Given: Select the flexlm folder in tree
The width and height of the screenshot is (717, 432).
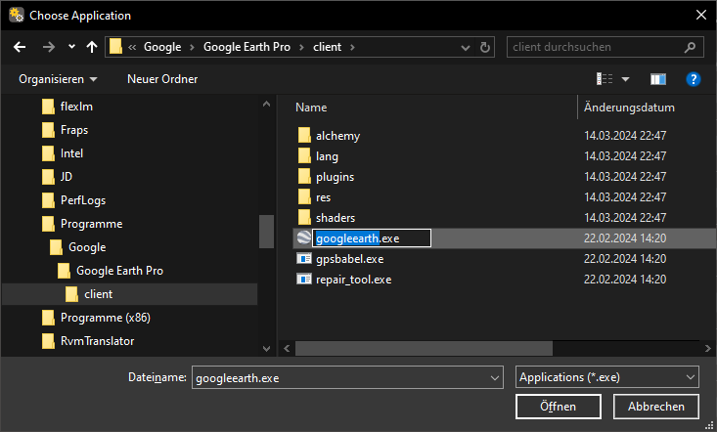Looking at the screenshot, I should tap(76, 107).
